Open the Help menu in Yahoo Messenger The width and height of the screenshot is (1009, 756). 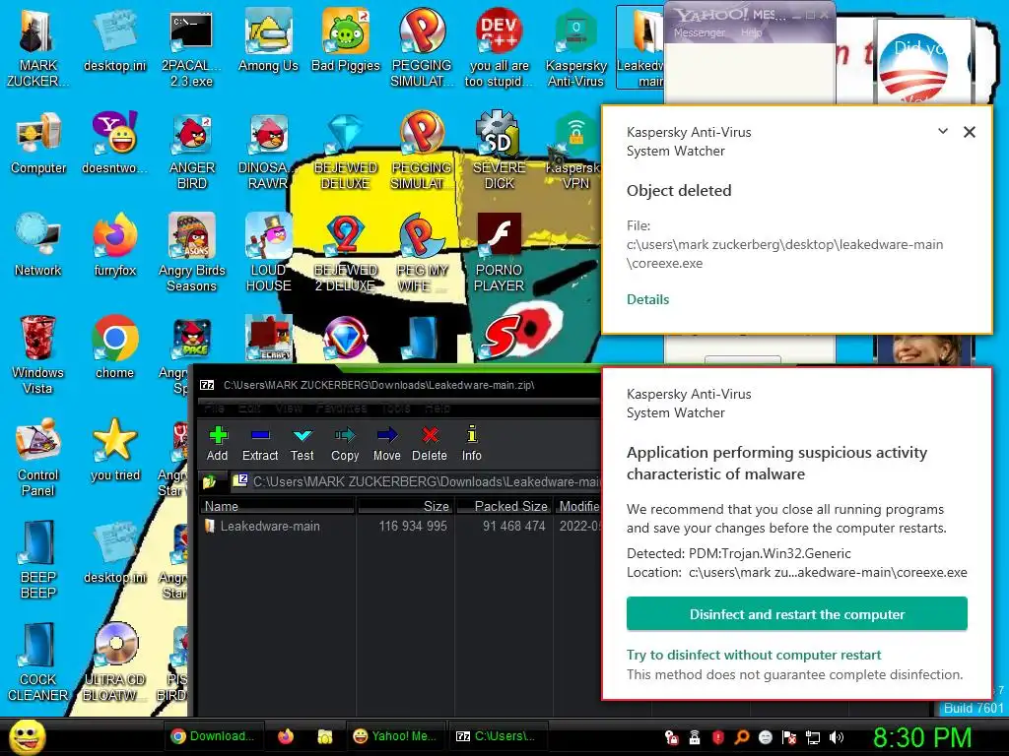click(751, 32)
